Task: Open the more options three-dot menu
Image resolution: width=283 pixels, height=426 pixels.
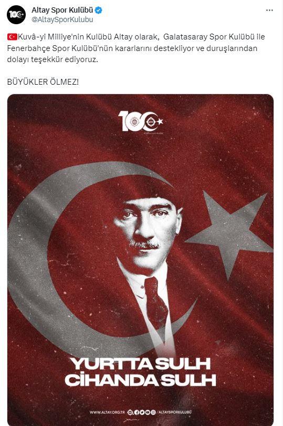Action: point(269,11)
